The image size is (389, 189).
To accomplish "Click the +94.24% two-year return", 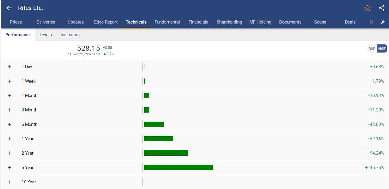I will coord(376,153).
